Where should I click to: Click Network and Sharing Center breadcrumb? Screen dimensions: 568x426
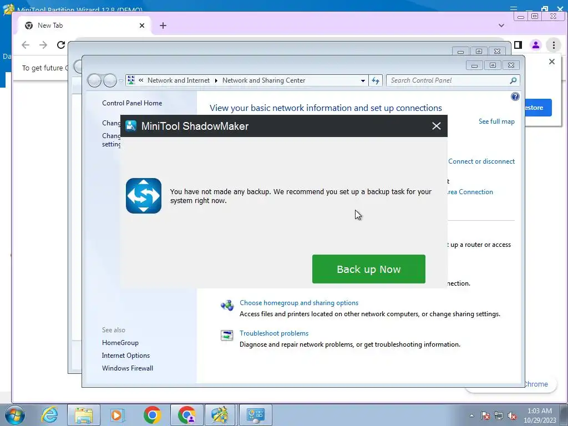[x=263, y=80]
